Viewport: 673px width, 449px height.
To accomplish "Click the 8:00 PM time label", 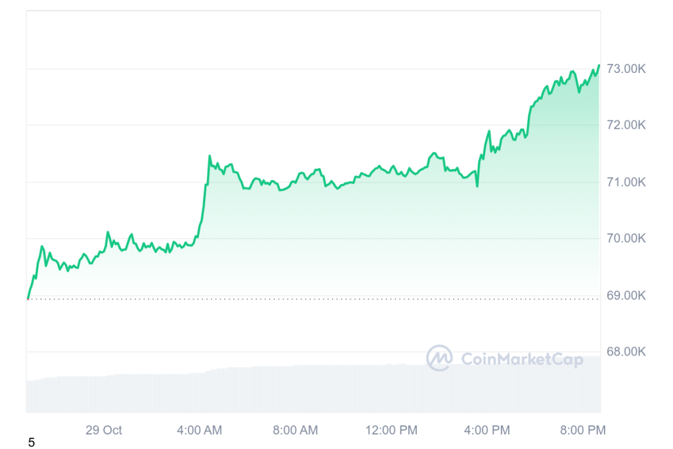I will point(583,431).
